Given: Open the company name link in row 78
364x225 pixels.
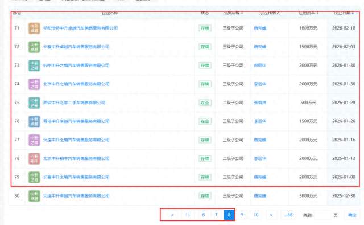Looking at the screenshot, I should click(x=76, y=158).
